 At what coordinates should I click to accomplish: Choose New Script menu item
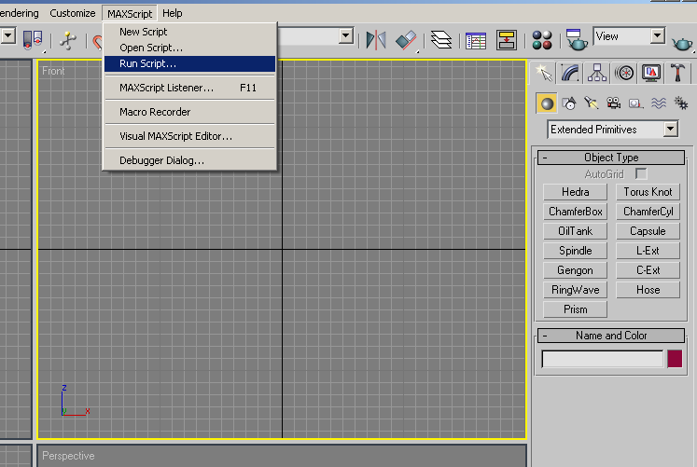click(189, 32)
